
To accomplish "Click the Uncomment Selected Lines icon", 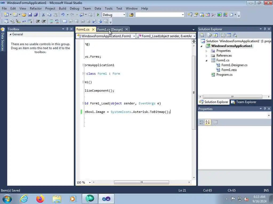I will point(57,21).
